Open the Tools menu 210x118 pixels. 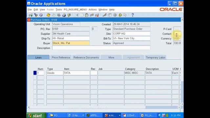59,10
